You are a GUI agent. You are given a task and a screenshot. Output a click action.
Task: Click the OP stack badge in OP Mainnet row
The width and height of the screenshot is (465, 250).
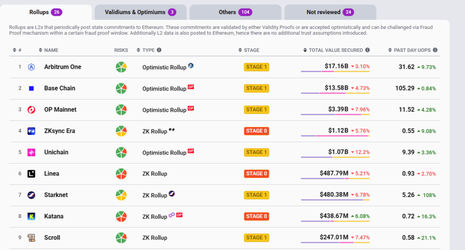click(191, 108)
